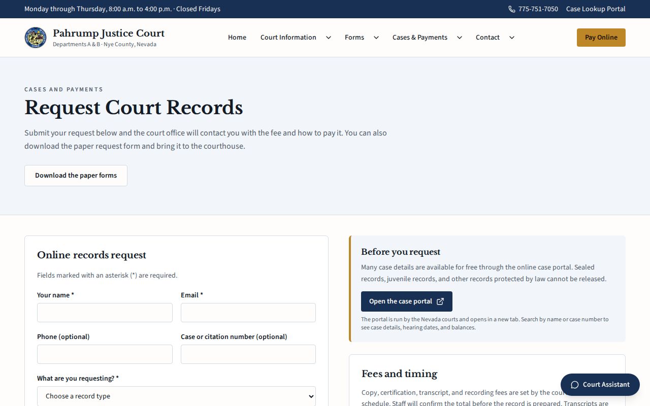The width and height of the screenshot is (650, 406).
Task: Click the phone icon beside 775-751-7050
Action: 512,9
